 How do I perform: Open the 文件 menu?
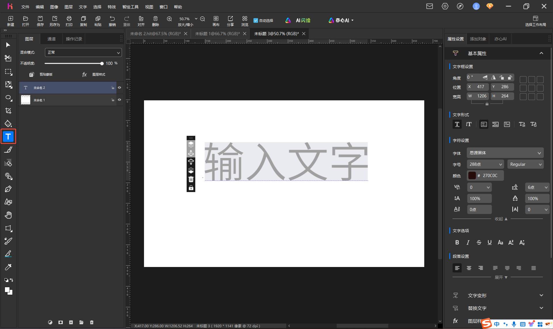[x=25, y=7]
